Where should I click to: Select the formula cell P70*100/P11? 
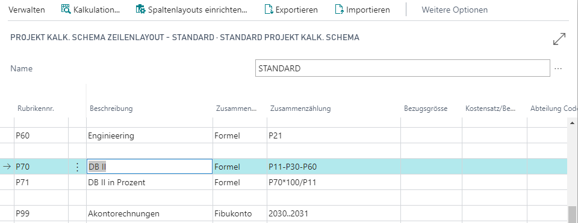pos(334,182)
